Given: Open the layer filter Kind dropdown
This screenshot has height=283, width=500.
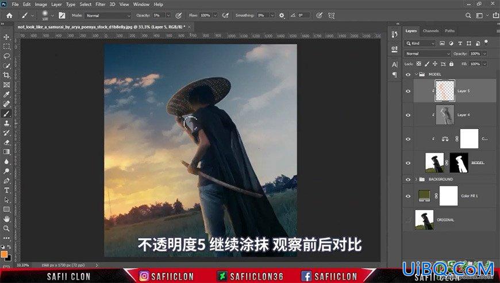Looking at the screenshot, I should click(420, 43).
